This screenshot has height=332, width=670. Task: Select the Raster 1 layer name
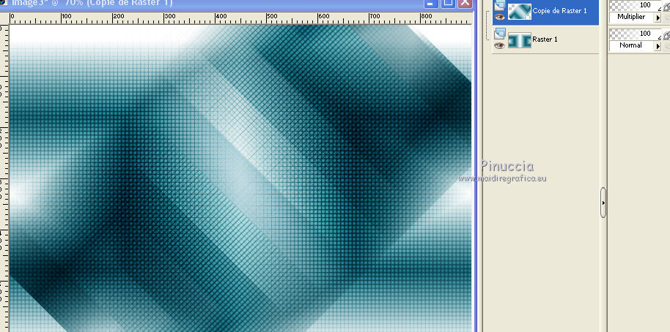coord(545,39)
